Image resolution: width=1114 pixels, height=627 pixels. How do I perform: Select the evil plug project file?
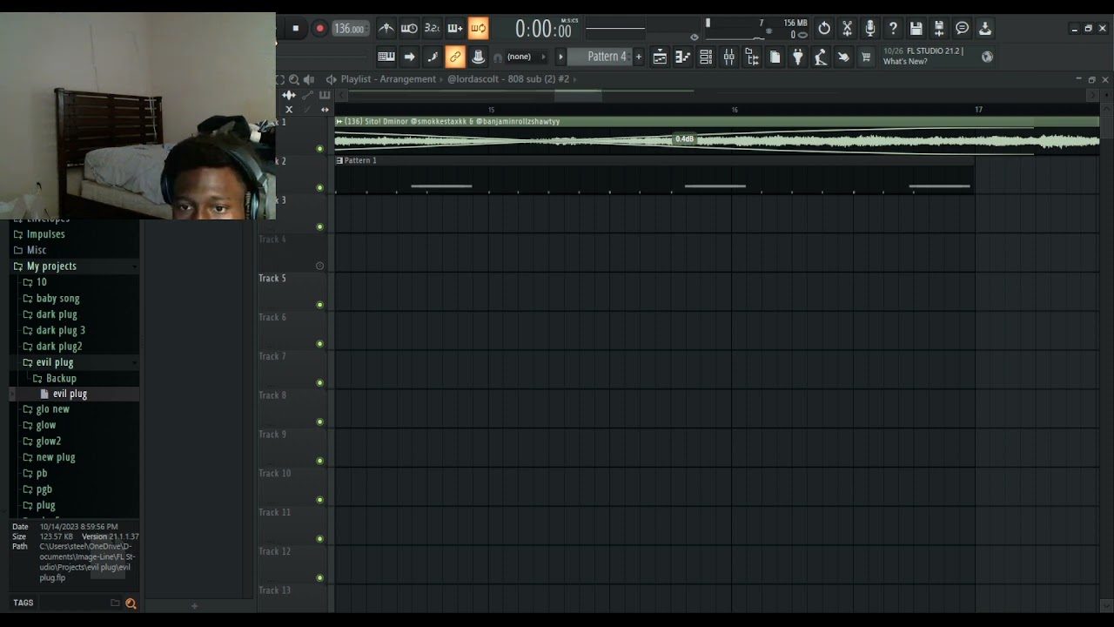point(74,394)
